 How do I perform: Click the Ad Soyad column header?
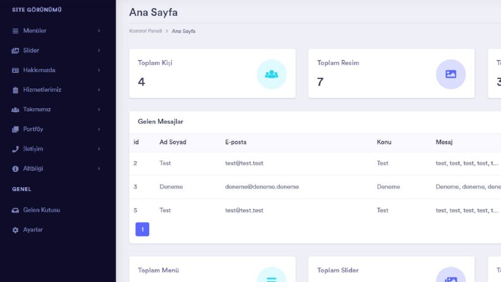[x=172, y=142]
